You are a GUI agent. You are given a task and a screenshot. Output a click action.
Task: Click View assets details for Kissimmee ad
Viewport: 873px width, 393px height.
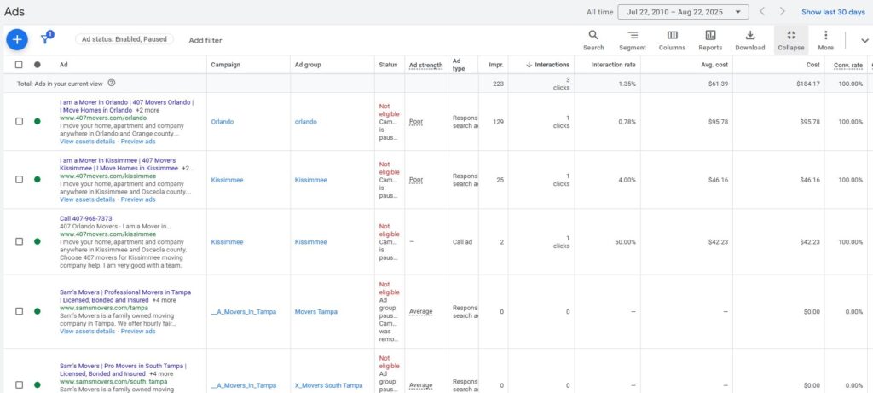(x=88, y=199)
